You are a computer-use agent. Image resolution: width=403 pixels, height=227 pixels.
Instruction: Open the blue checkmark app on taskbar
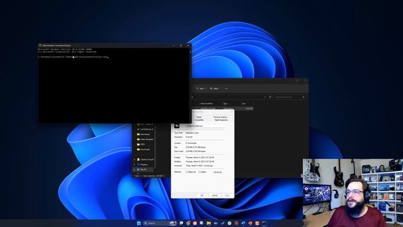tap(222, 223)
